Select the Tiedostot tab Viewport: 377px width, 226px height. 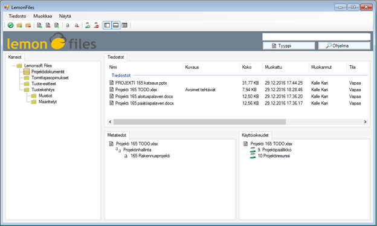[115, 57]
